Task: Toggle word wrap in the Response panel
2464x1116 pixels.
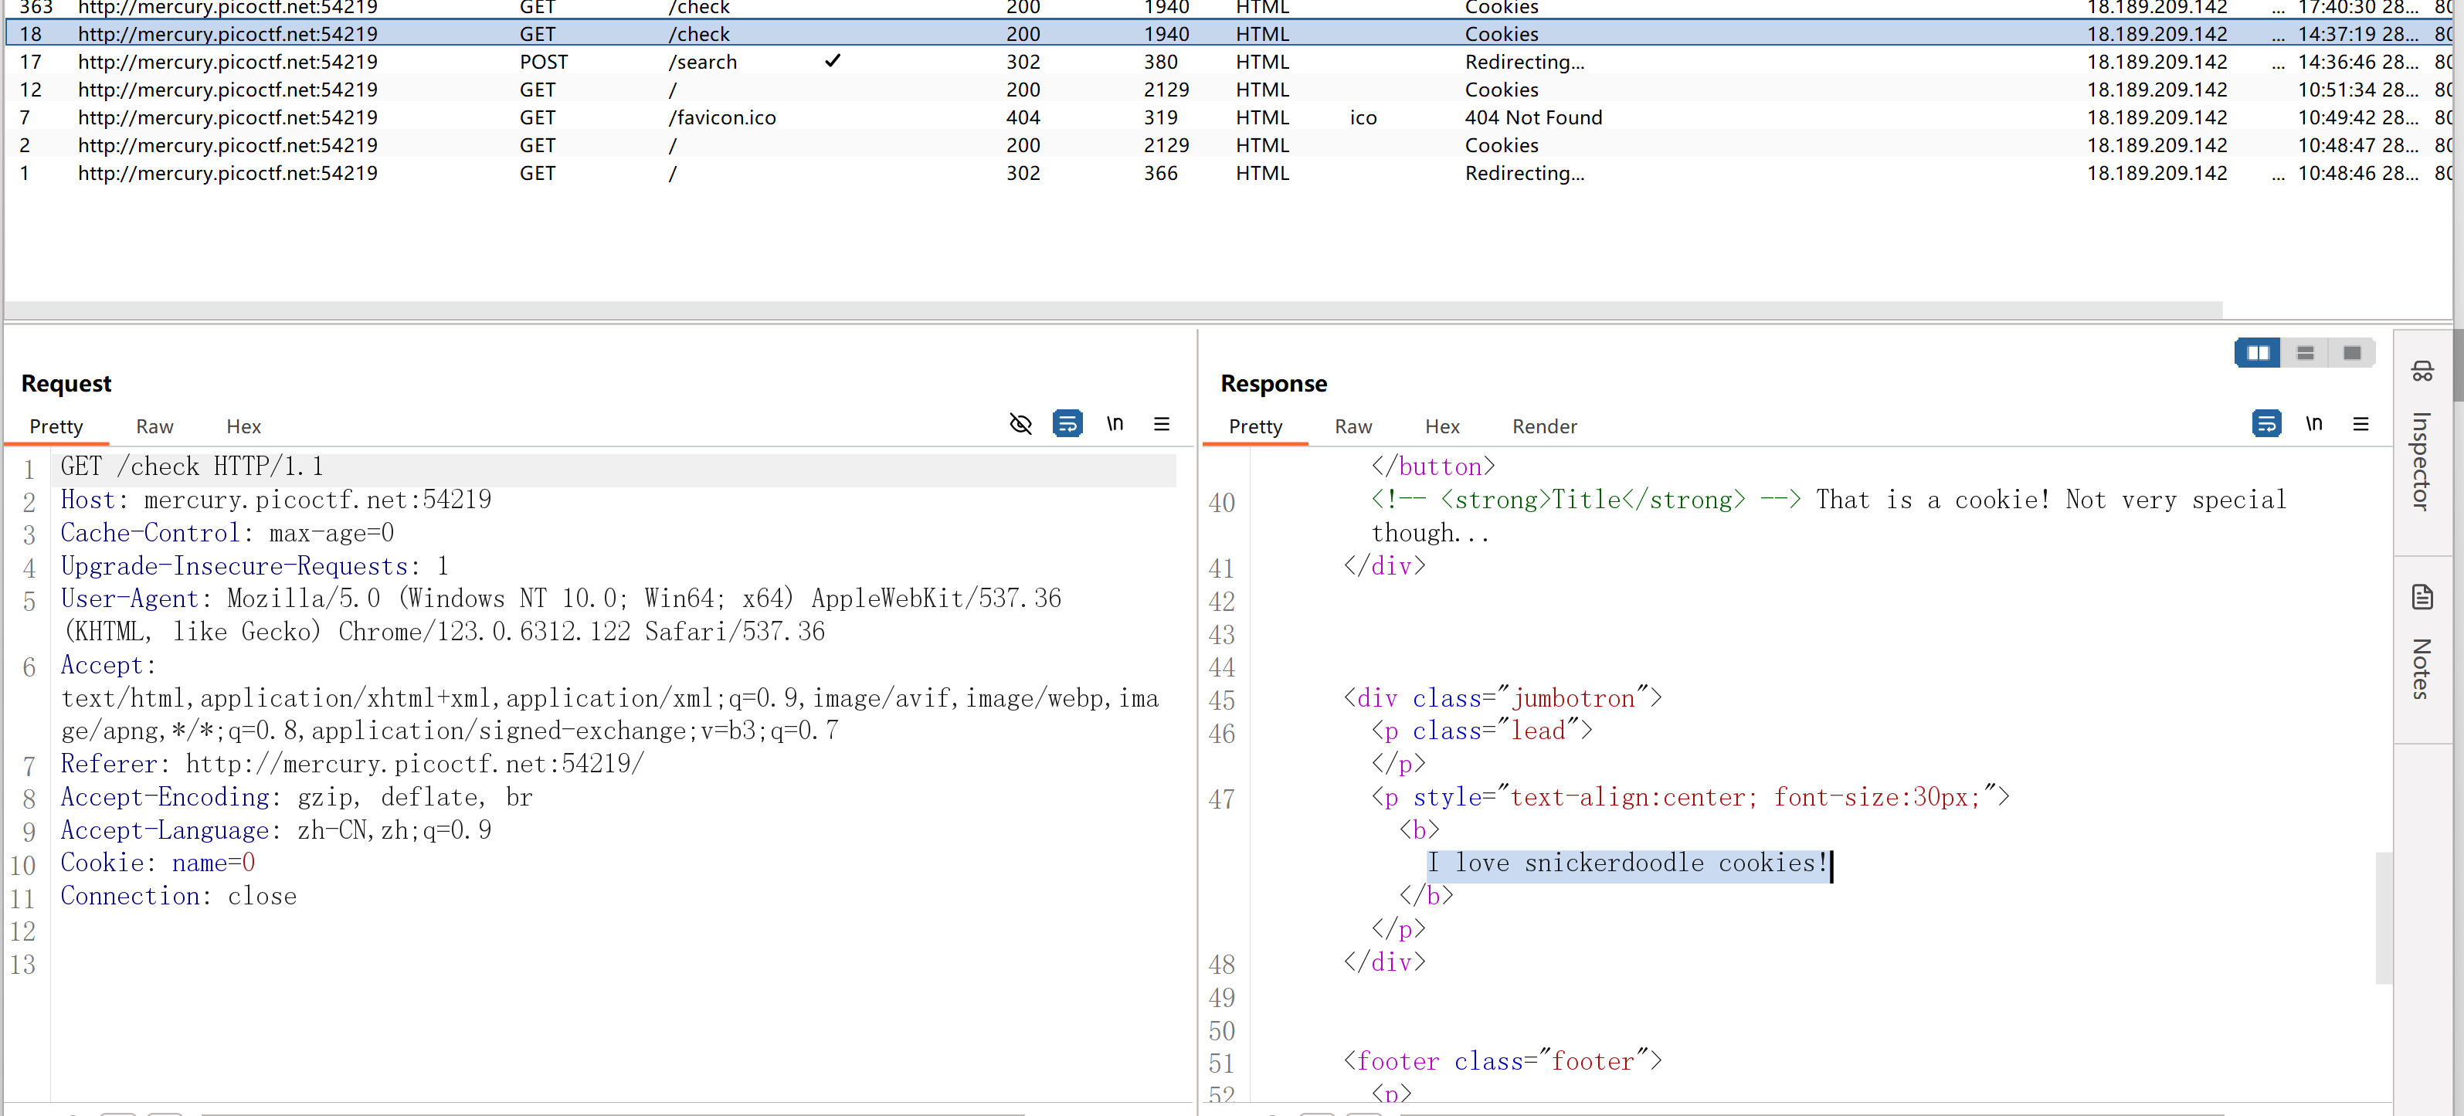Action: click(x=2266, y=424)
